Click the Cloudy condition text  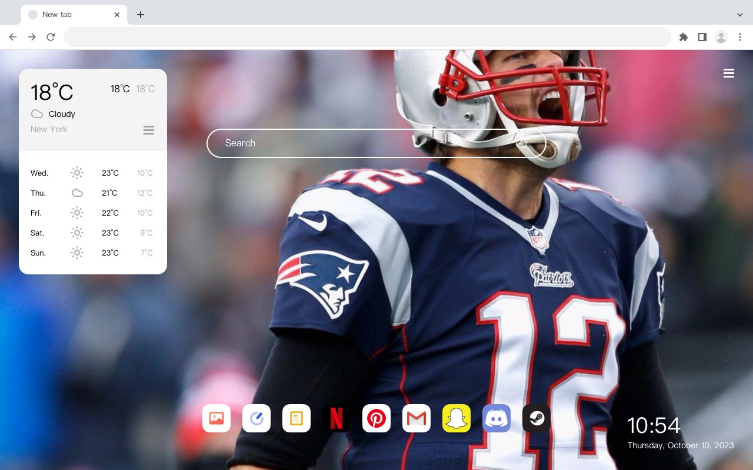click(62, 114)
